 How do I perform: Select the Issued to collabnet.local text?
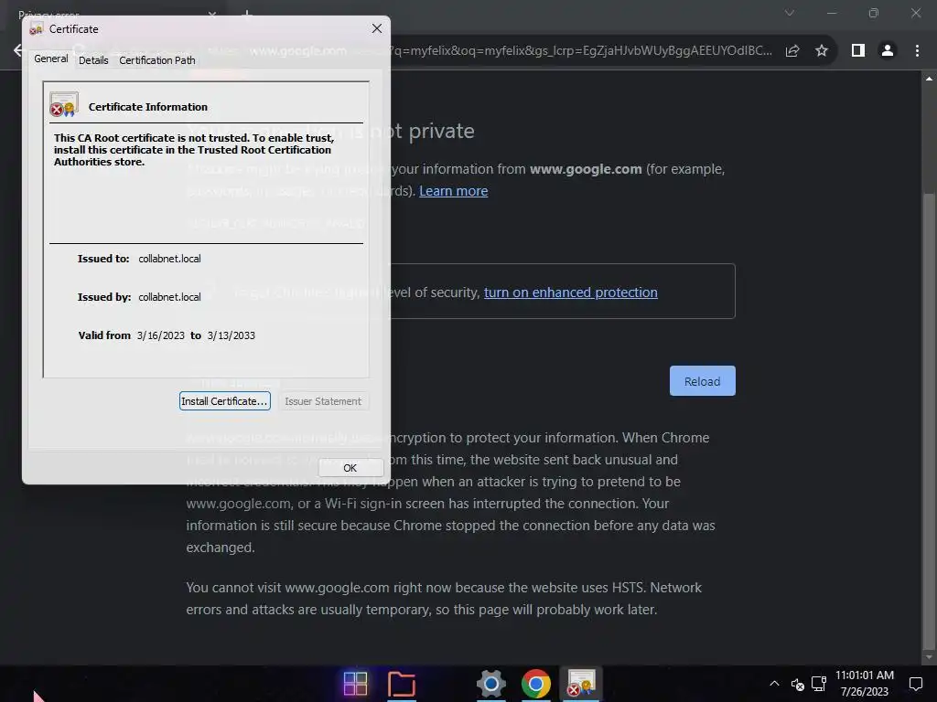(x=169, y=259)
